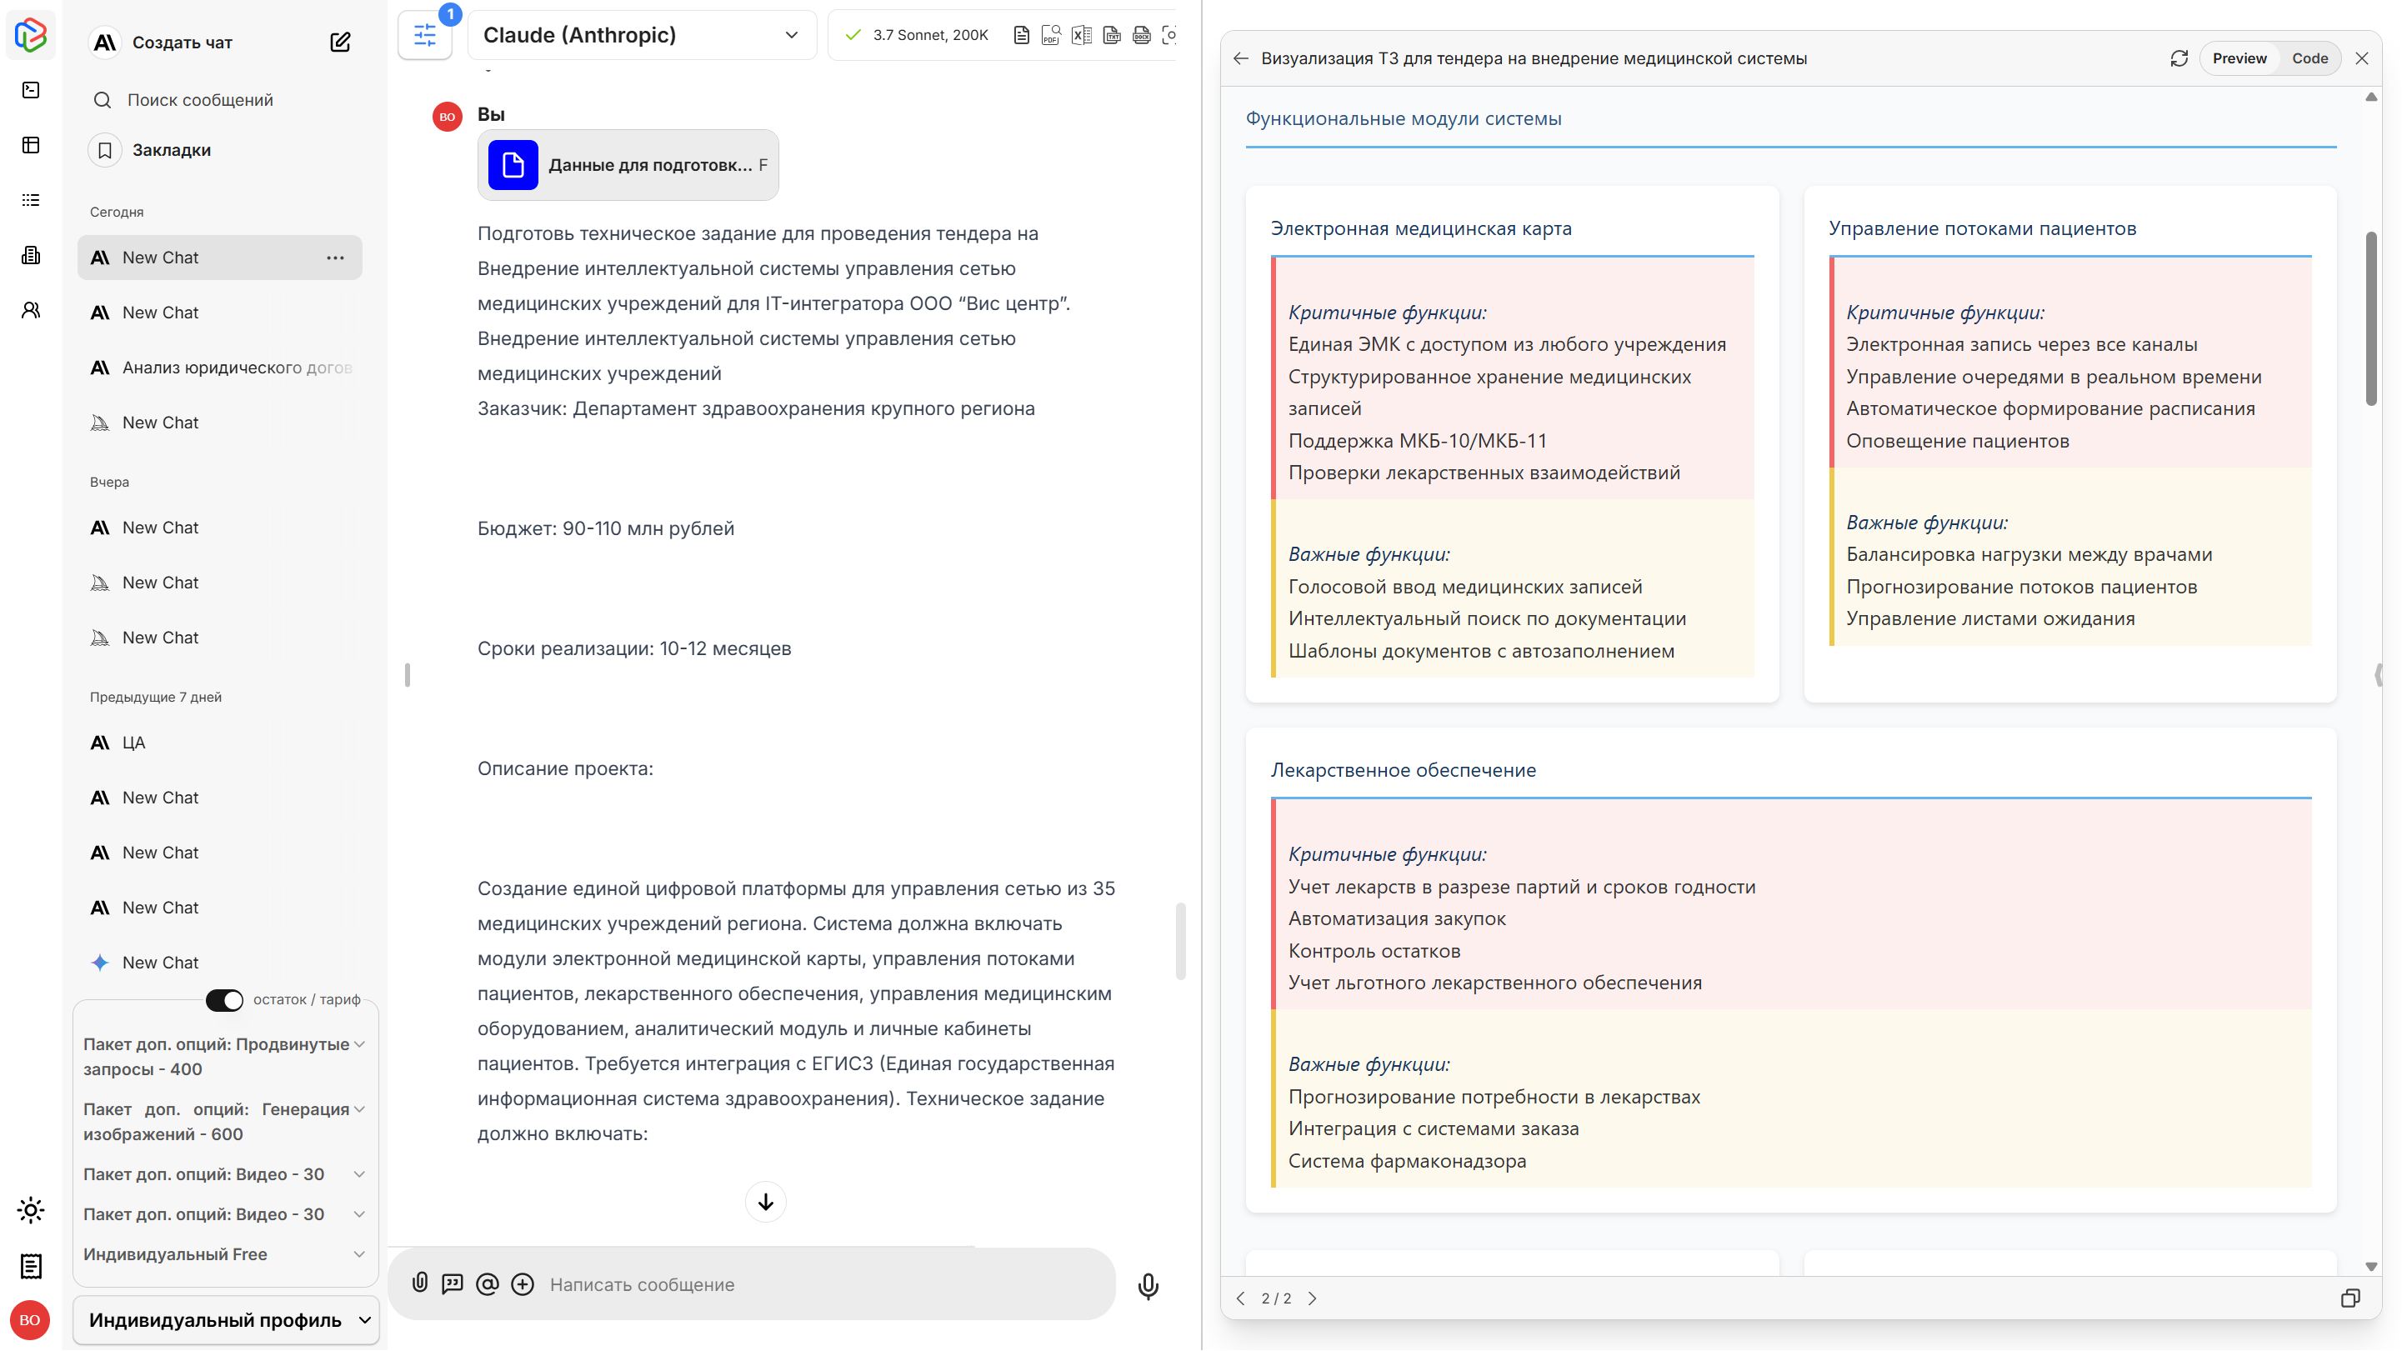2402x1351 pixels.
Task: Go to next artifact version arrow
Action: 1312,1298
